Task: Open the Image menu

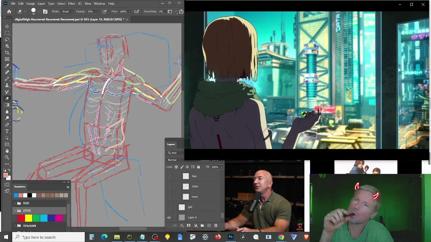Action: (x=31, y=3)
